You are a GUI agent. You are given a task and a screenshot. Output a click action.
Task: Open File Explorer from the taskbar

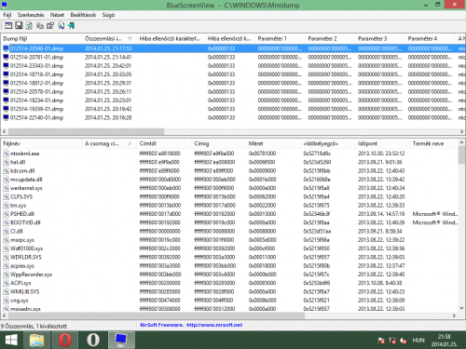coord(37,340)
